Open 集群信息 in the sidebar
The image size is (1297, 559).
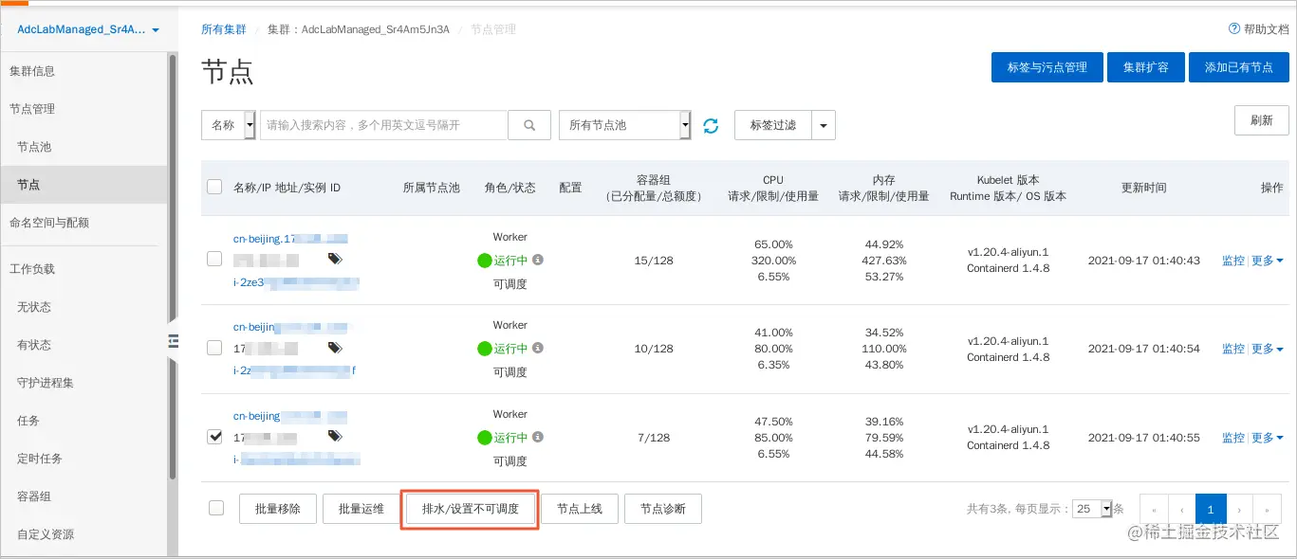pos(32,71)
